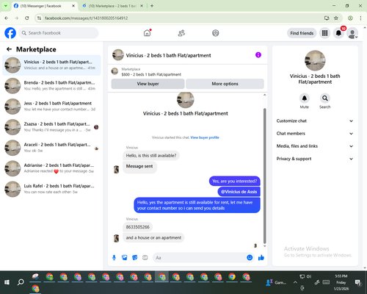View site information icon in address bar

pyautogui.click(x=39, y=18)
